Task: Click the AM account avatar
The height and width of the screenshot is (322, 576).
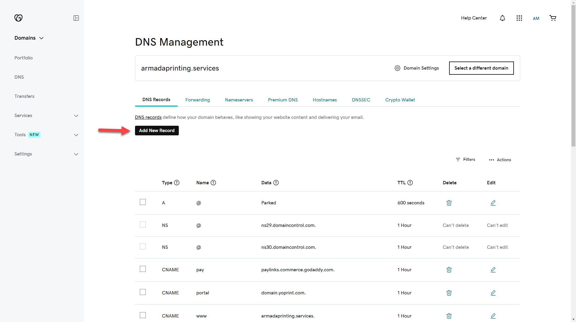Action: 536,18
